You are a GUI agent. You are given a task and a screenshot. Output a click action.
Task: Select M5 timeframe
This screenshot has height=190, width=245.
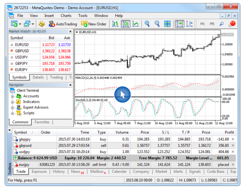click(x=212, y=24)
